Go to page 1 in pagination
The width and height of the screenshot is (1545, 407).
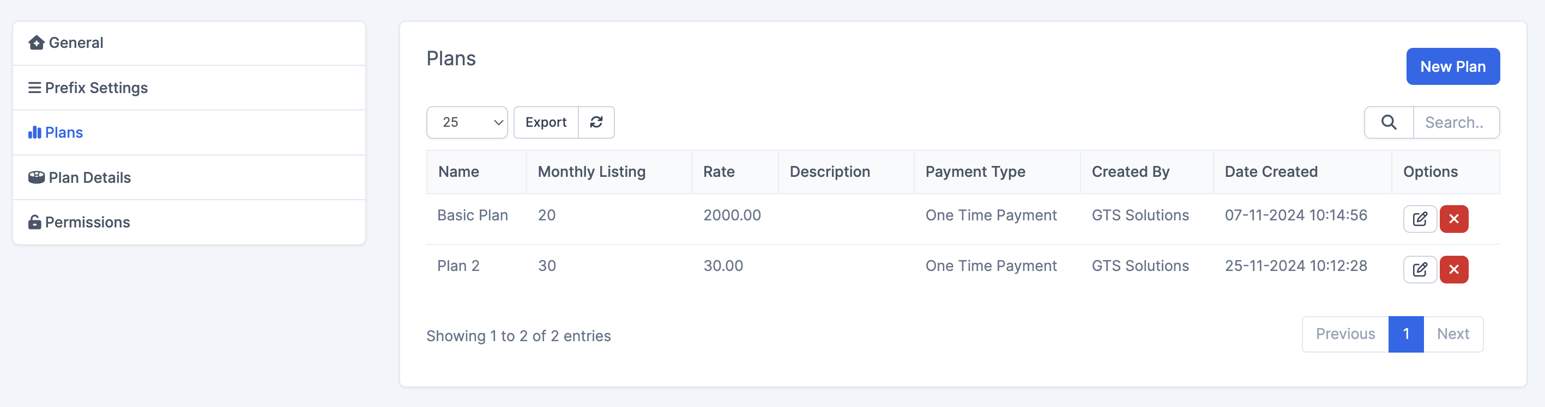pos(1406,334)
